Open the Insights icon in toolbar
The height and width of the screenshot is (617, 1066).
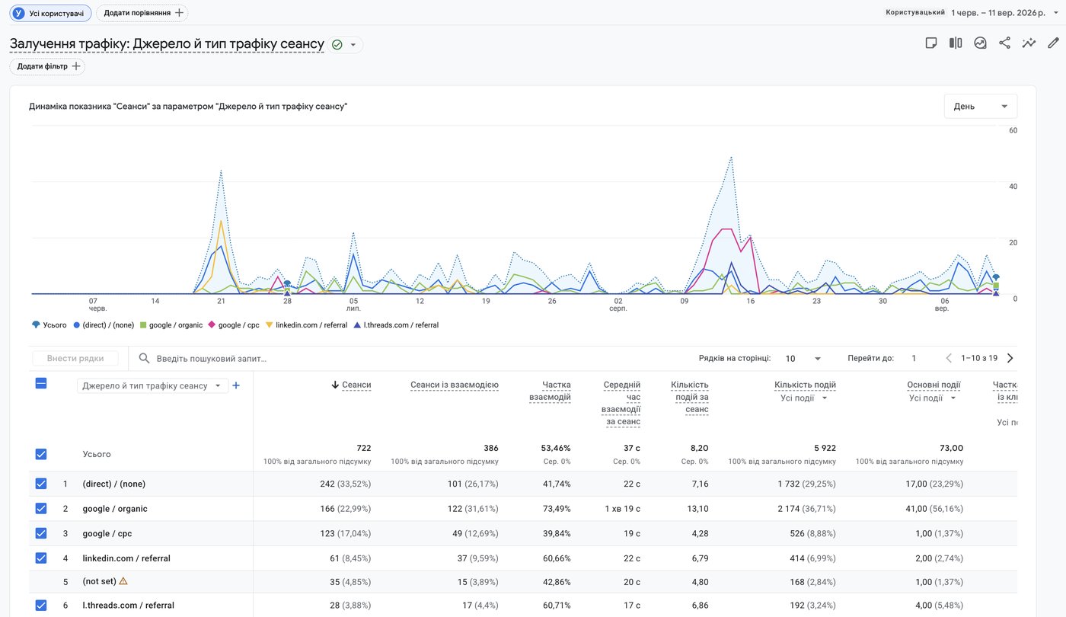pos(980,43)
